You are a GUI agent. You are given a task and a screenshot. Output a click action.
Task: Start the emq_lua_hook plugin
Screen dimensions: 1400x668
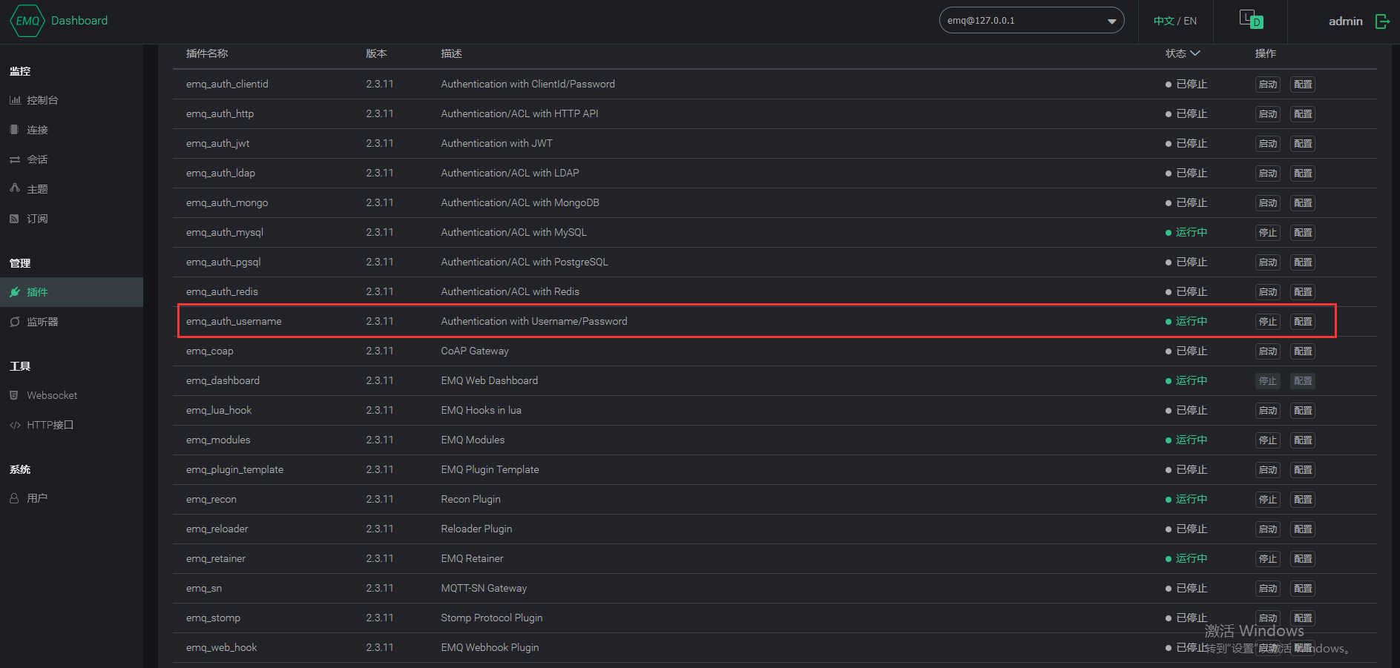pos(1268,411)
